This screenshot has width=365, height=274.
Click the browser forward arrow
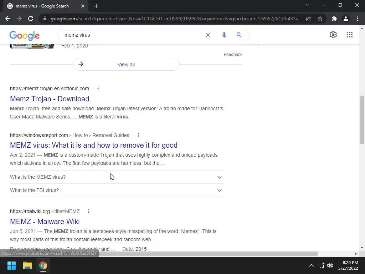click(19, 19)
